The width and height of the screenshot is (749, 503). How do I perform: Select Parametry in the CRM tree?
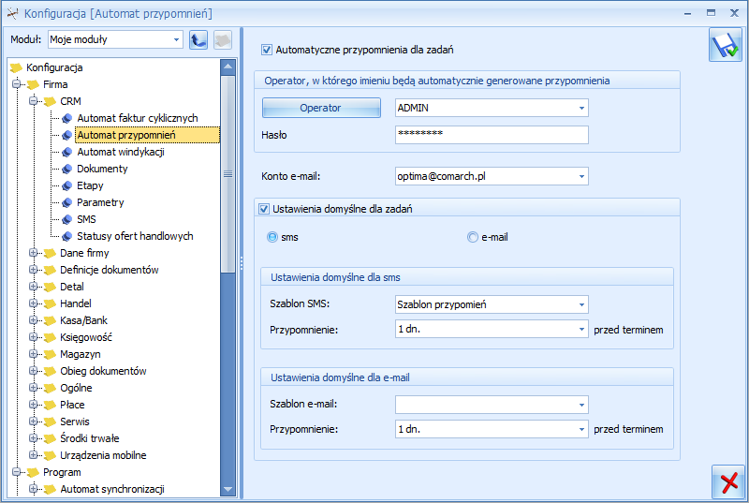100,202
